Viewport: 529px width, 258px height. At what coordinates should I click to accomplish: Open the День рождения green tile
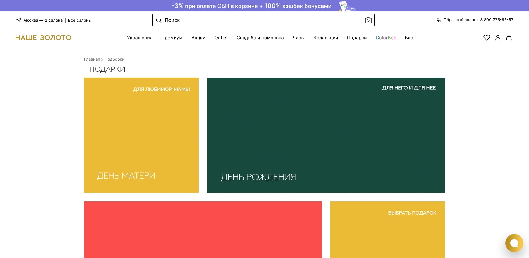(326, 135)
